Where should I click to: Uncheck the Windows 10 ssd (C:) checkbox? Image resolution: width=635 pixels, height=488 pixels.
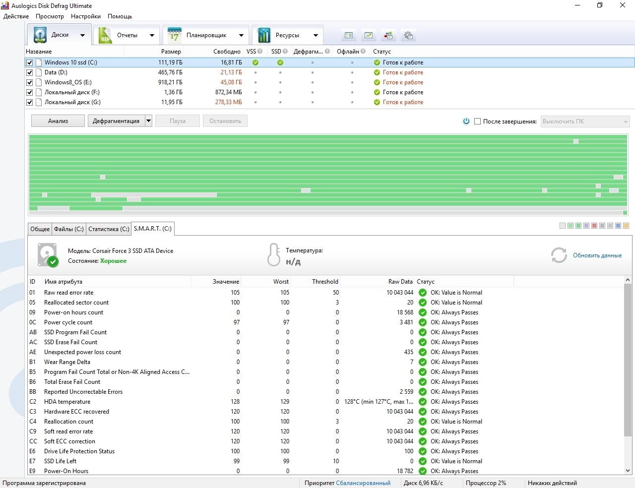point(29,62)
